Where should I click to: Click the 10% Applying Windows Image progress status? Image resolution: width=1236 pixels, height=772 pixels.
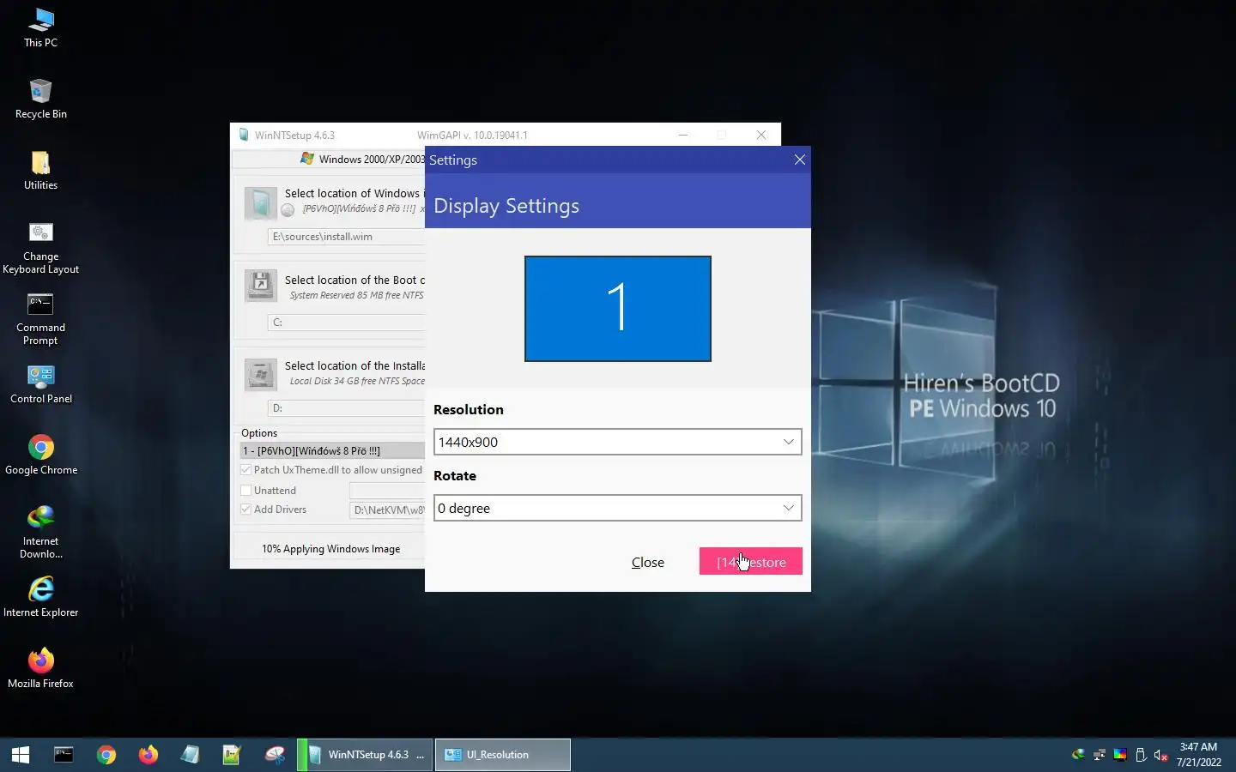pos(330,549)
